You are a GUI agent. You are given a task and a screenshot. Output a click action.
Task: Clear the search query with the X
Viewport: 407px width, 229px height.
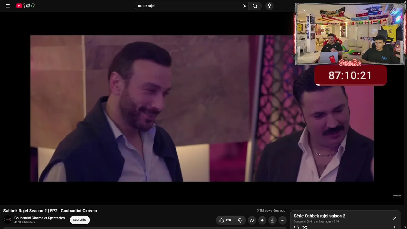pos(245,6)
